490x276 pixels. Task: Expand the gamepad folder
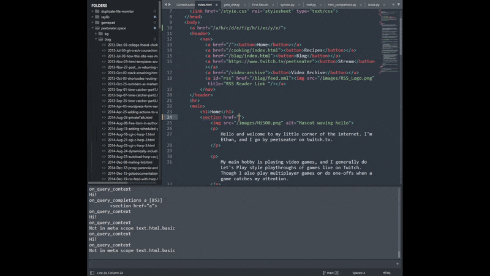[x=92, y=23]
